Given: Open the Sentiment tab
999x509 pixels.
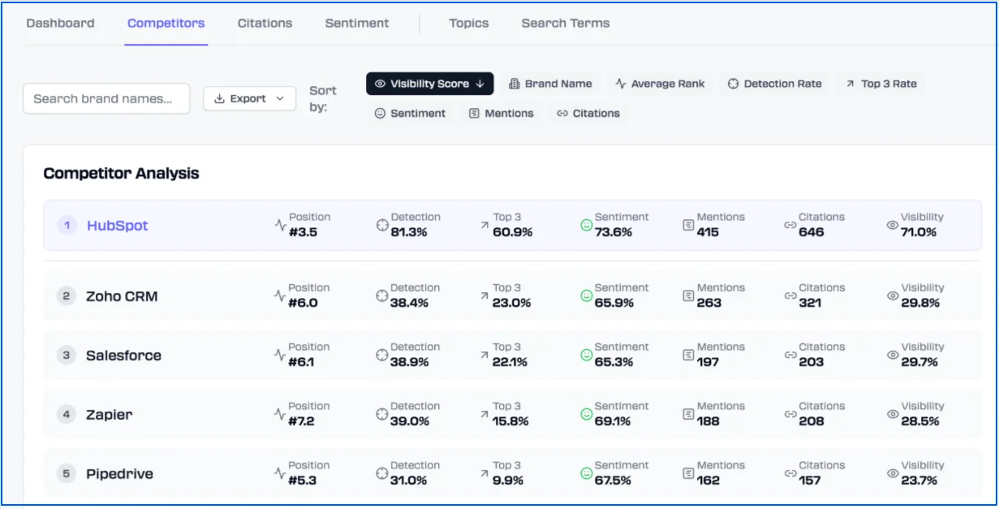Looking at the screenshot, I should (357, 23).
